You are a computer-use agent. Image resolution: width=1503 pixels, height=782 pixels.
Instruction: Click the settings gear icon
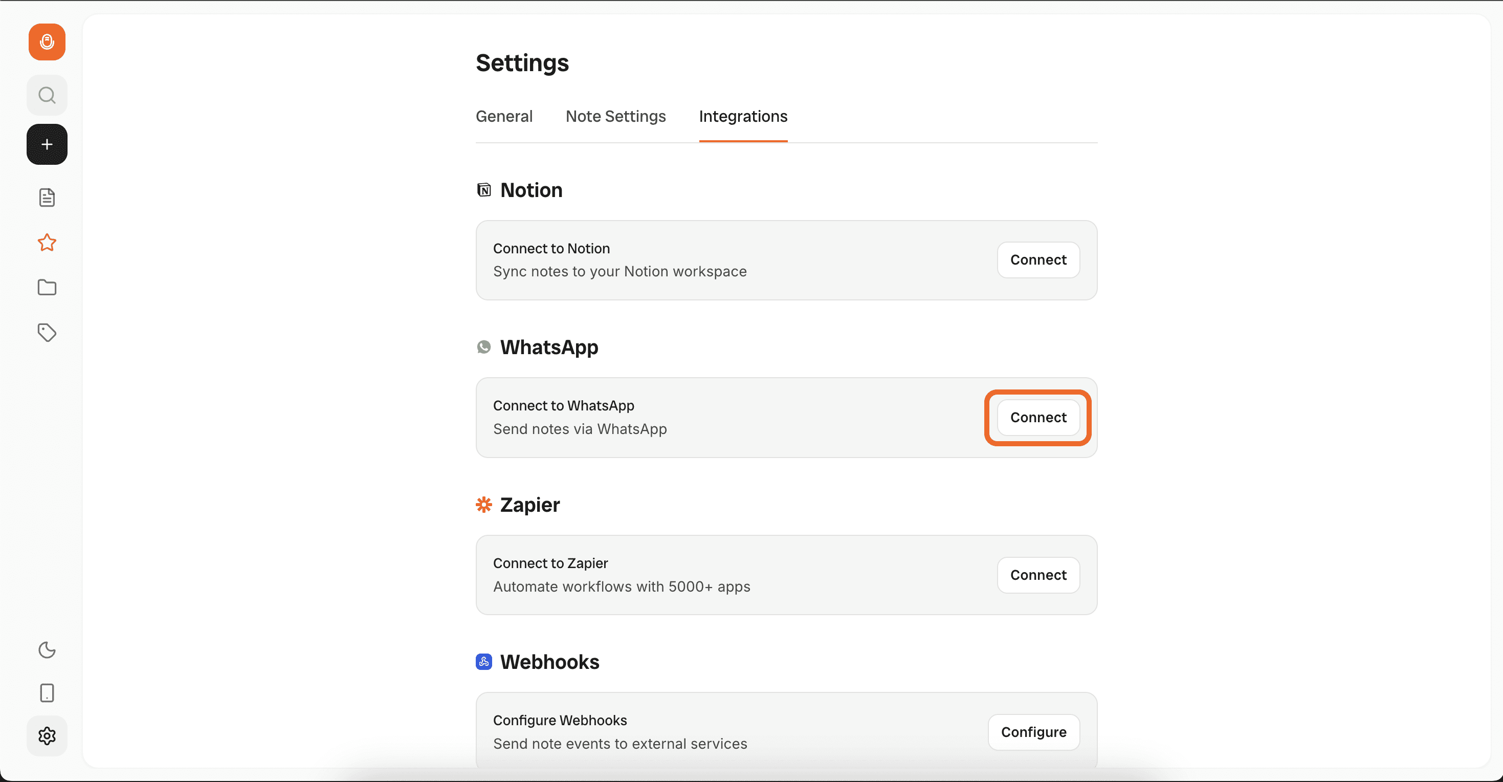click(47, 736)
